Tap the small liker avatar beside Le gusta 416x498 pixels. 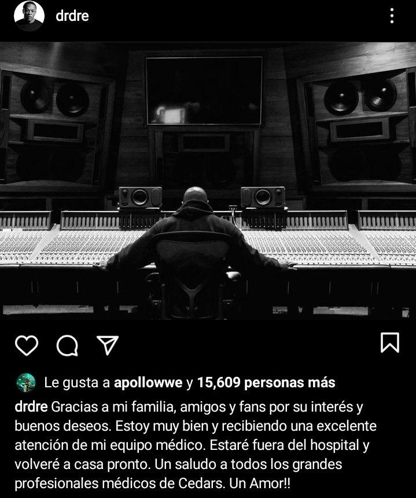click(25, 383)
